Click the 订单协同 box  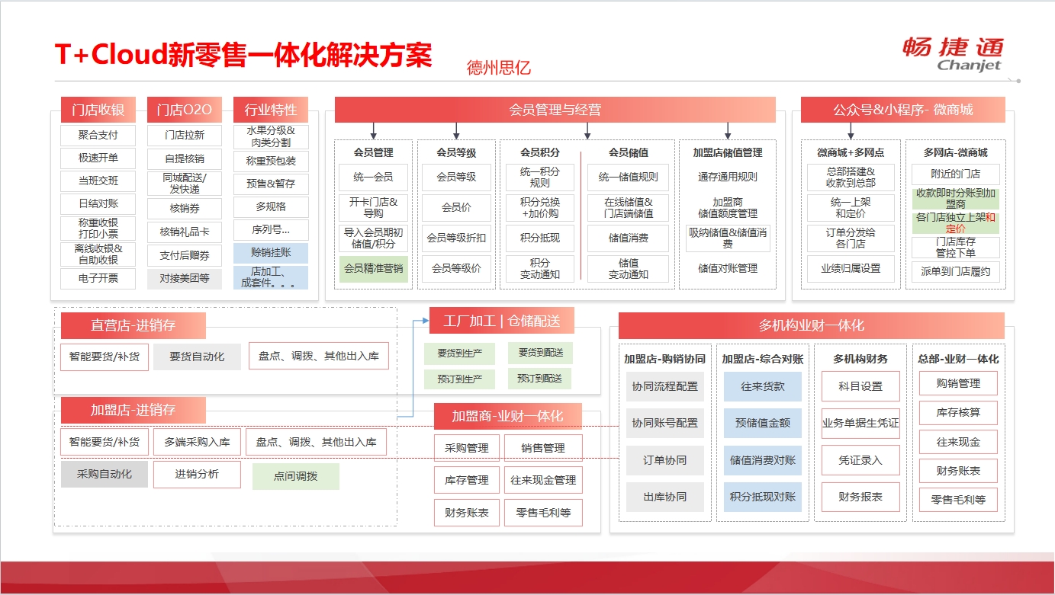coord(664,460)
